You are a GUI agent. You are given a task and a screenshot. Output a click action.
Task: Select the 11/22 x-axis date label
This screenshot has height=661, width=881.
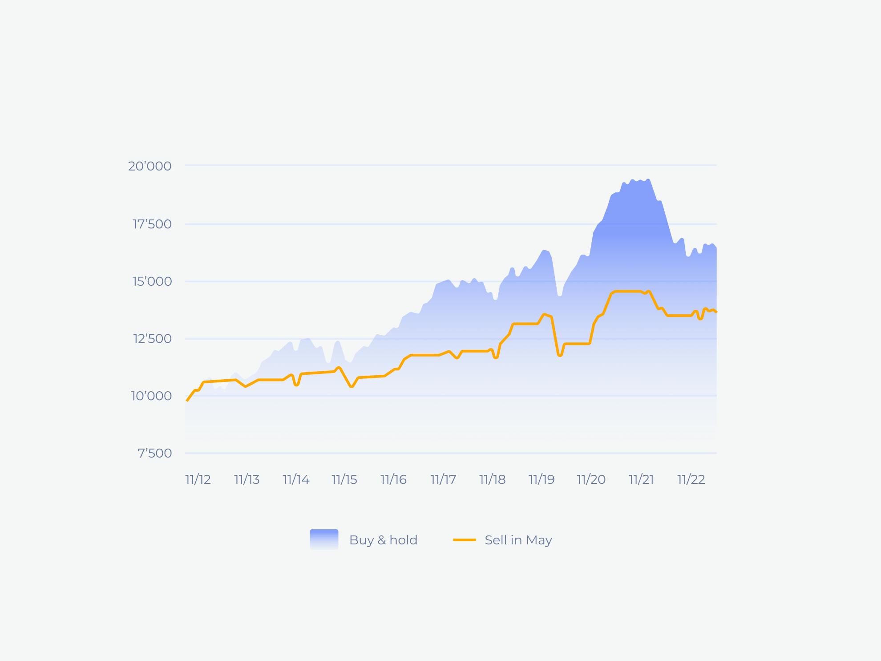pos(691,479)
